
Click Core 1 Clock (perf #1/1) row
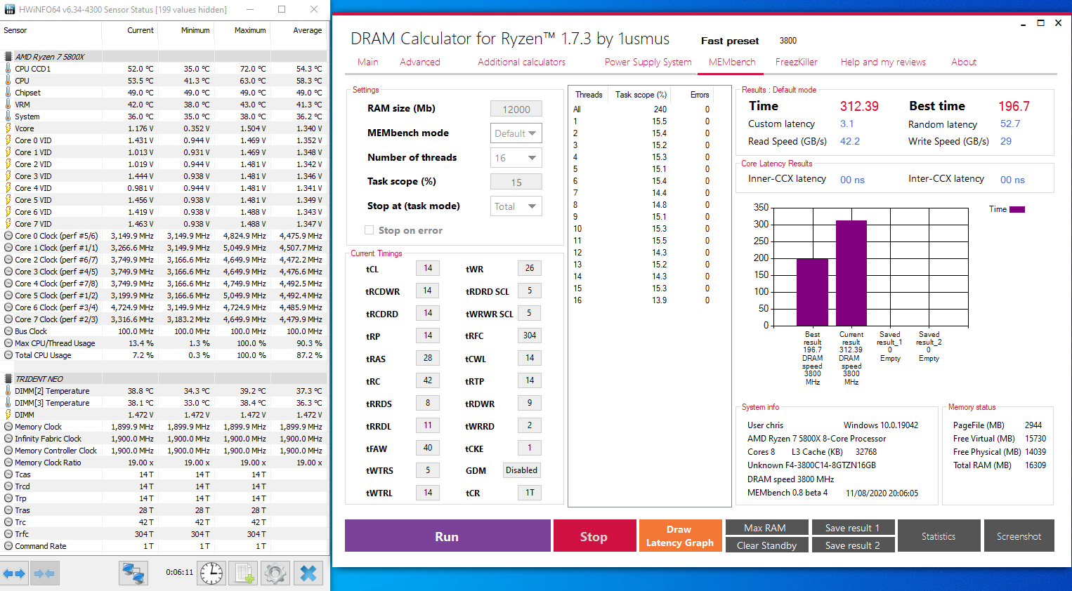(x=164, y=248)
